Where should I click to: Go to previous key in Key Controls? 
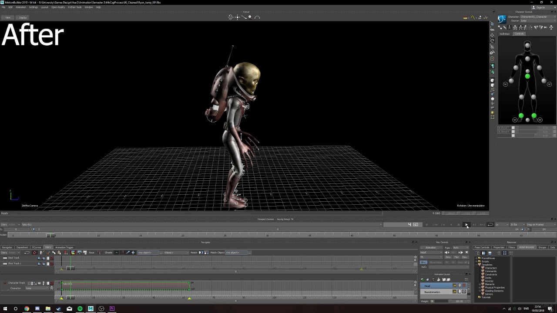(447, 253)
